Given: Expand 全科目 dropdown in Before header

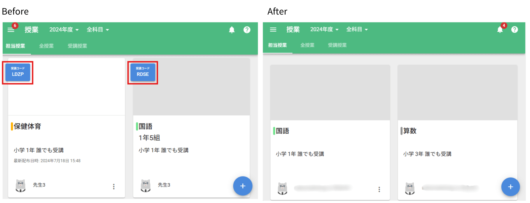Looking at the screenshot, I should click(98, 30).
